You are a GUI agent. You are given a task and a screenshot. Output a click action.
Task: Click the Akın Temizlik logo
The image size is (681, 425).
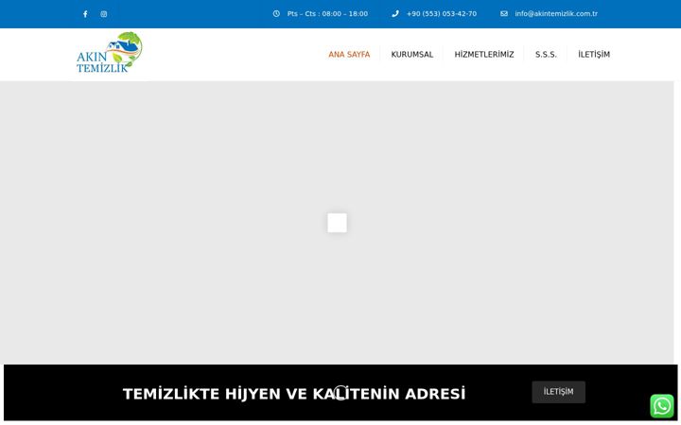coord(110,52)
